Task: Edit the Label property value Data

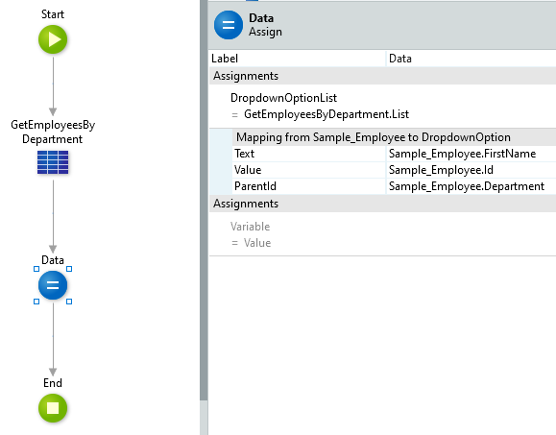Action: pos(471,59)
